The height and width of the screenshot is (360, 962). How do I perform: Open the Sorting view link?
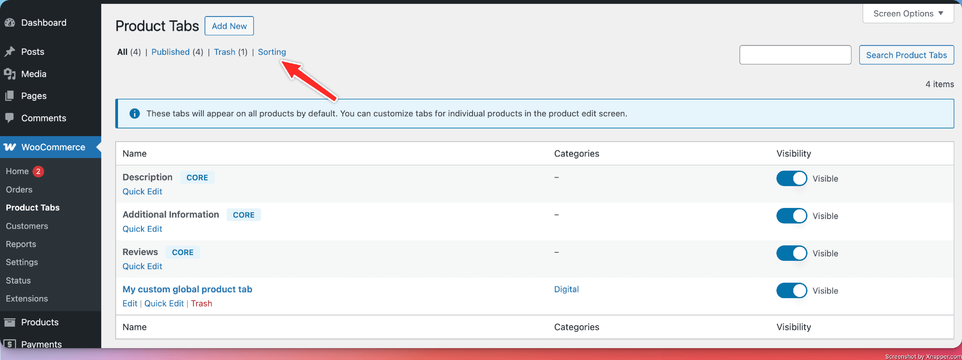pos(272,52)
